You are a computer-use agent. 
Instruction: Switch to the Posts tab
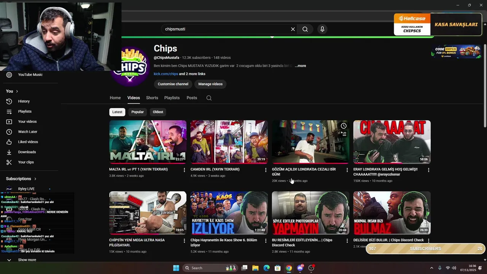192,98
